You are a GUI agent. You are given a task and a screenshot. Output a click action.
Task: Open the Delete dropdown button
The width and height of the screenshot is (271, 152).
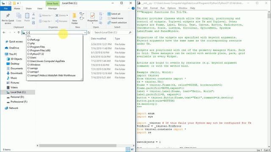point(61,15)
